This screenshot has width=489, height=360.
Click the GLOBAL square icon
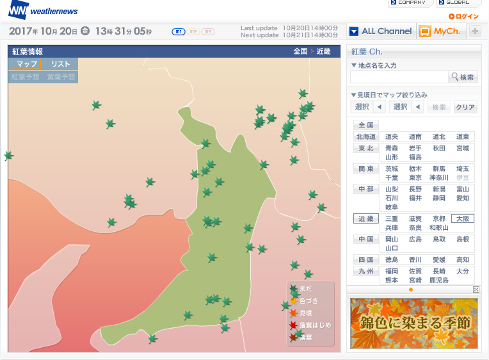click(441, 2)
